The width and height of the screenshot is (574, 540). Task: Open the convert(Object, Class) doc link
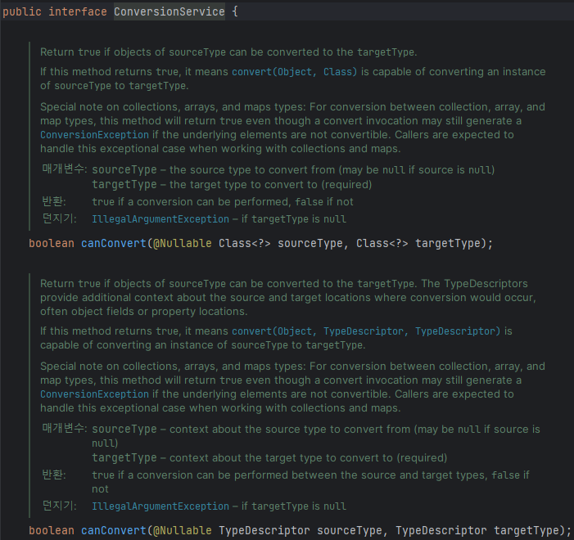294,72
